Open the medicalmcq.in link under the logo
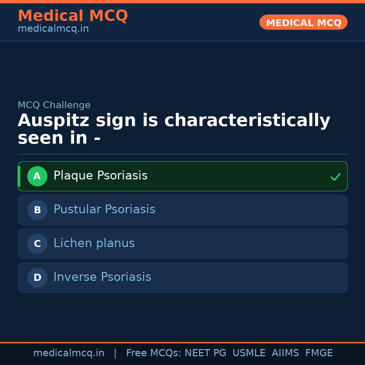 (53, 28)
